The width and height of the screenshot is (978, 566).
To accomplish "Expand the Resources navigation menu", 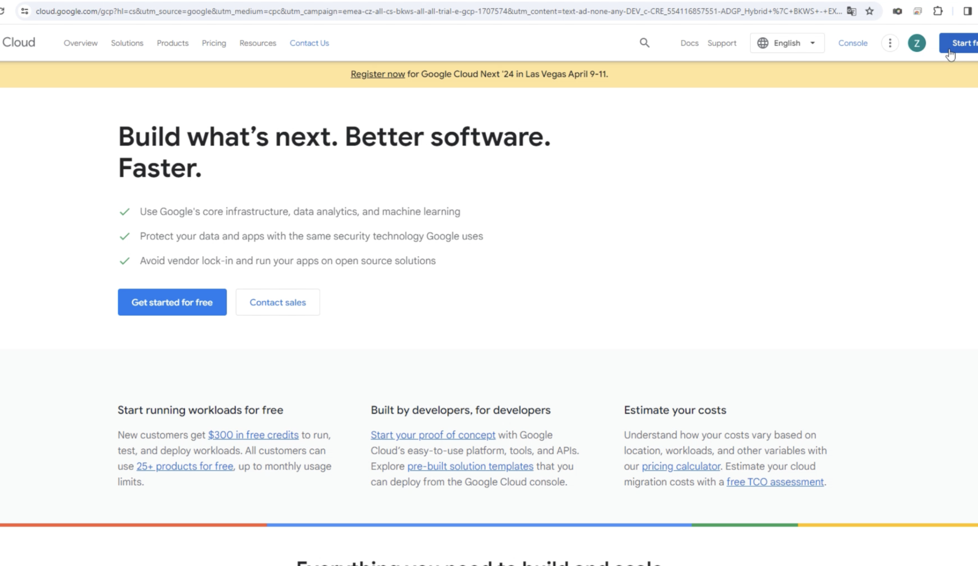I will click(258, 43).
